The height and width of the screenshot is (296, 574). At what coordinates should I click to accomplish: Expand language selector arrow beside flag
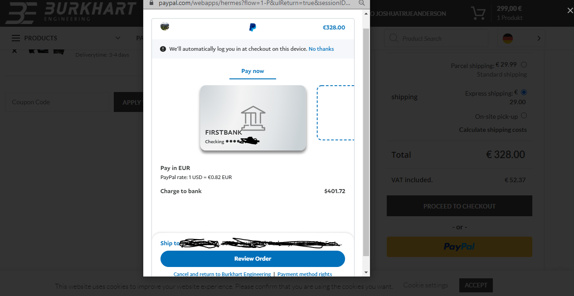tap(539, 39)
